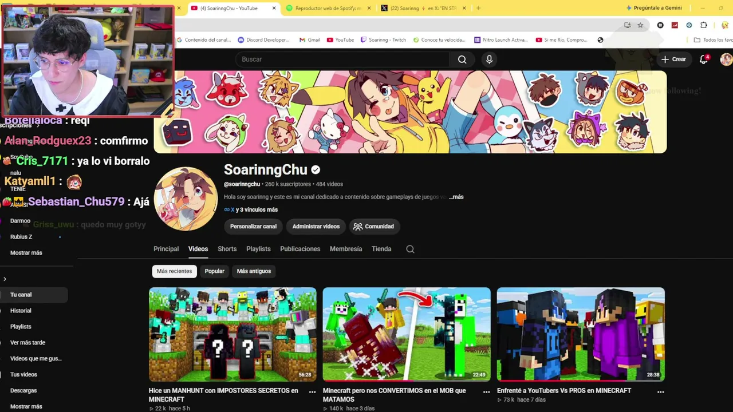Open the Todos los favoritos bookmarks folder

(713, 40)
